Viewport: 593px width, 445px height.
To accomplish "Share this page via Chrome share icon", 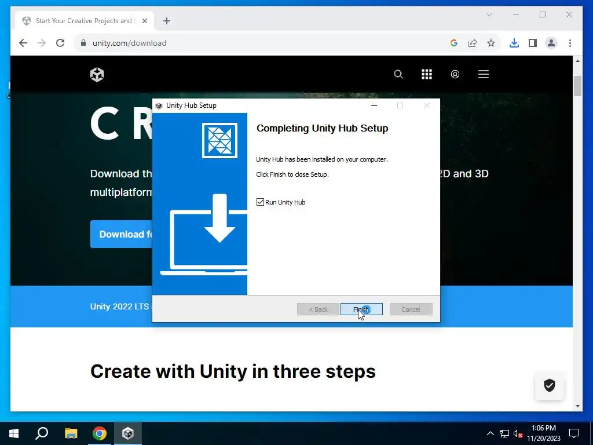I will click(473, 43).
